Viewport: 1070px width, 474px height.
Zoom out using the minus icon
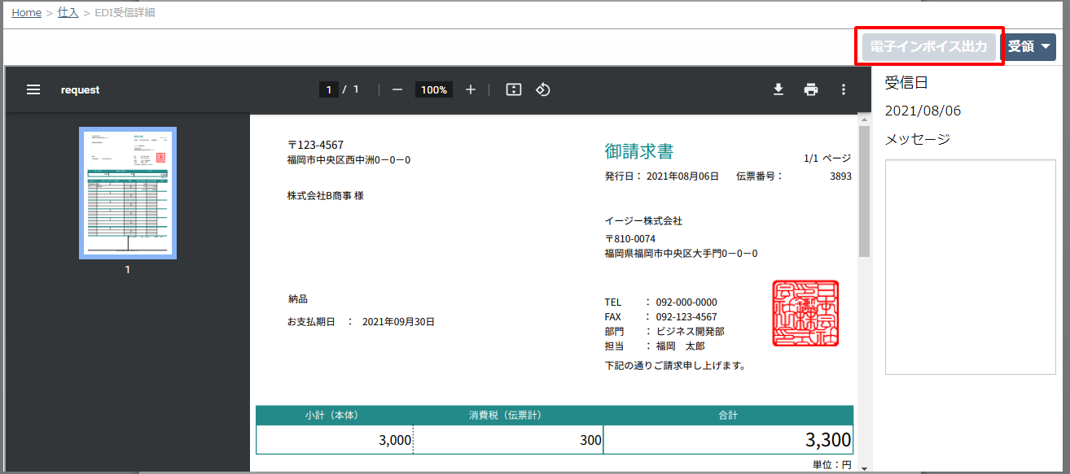(x=397, y=89)
